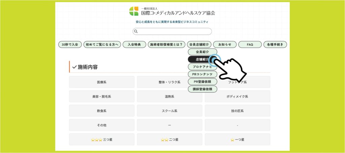345x153 pixels.
Task: Filter by 一つ星 star rating
Action: (x=237, y=139)
